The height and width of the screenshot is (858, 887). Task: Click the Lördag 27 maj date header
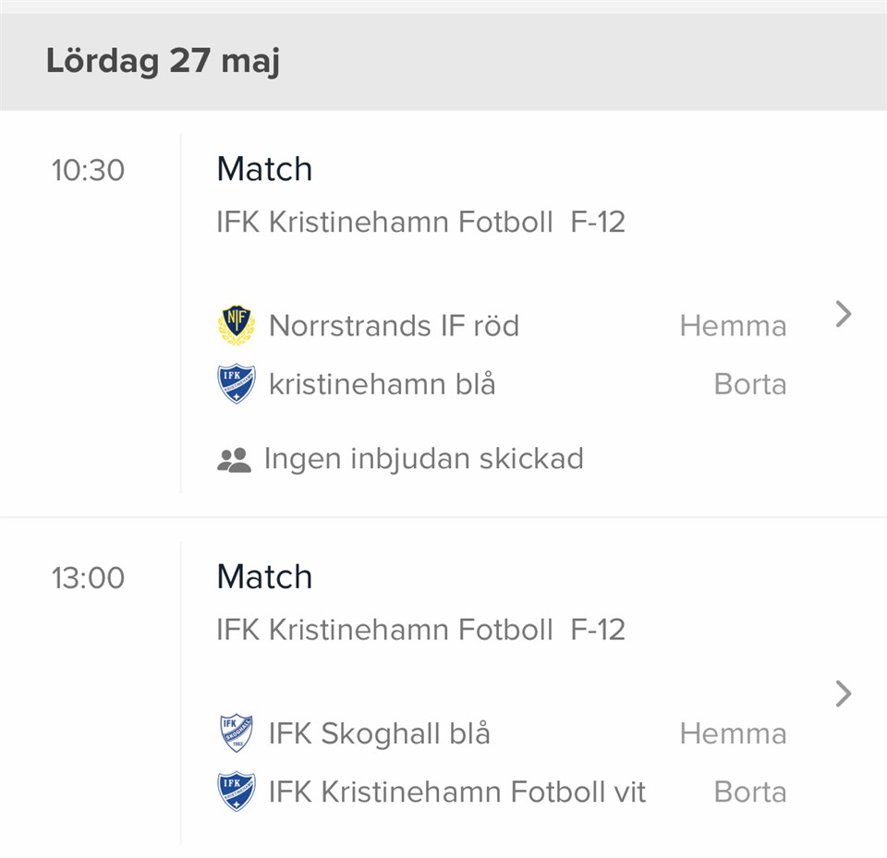tap(163, 61)
